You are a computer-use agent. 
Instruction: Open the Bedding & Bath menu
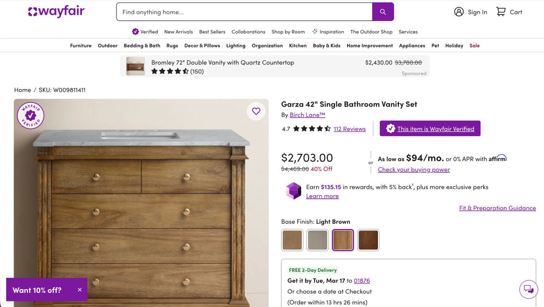coord(142,46)
